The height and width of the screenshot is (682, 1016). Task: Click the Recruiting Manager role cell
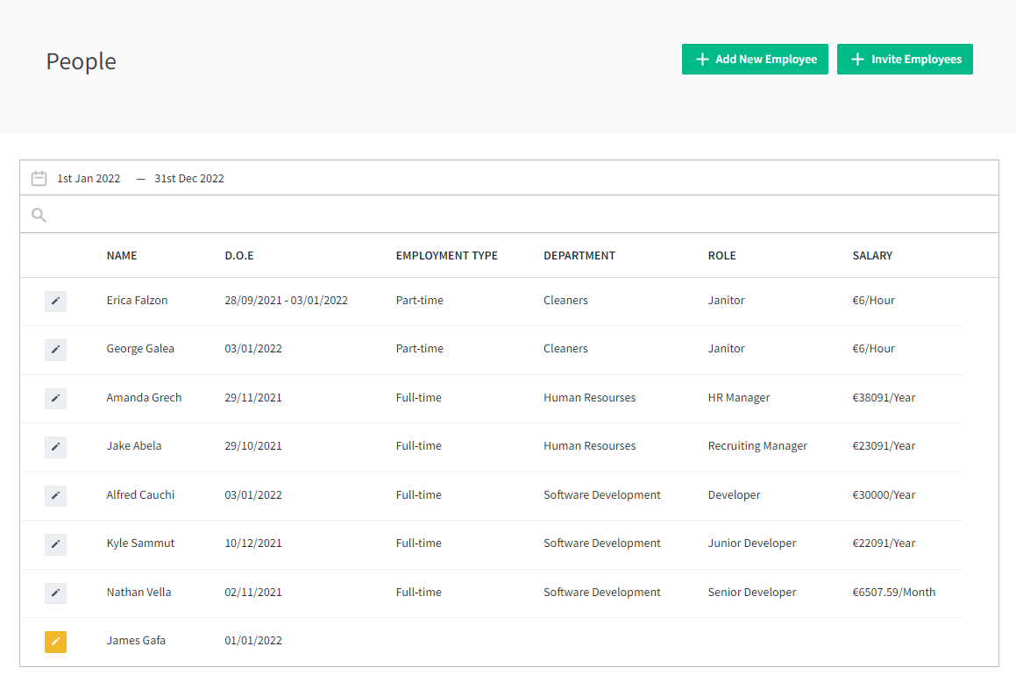coord(757,446)
